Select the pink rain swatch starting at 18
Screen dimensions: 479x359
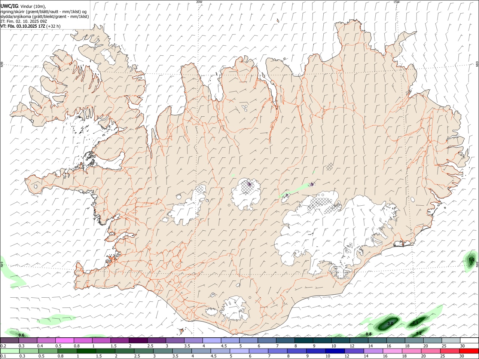pyautogui.click(x=412, y=351)
